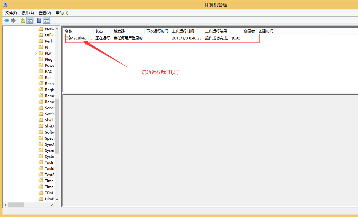
Task: Click the tree's vertical scrollbar thumb
Action: click(57, 126)
